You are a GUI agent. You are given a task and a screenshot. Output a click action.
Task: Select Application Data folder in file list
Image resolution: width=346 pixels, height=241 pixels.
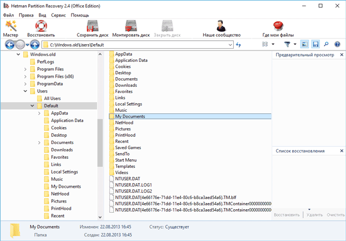click(128, 60)
